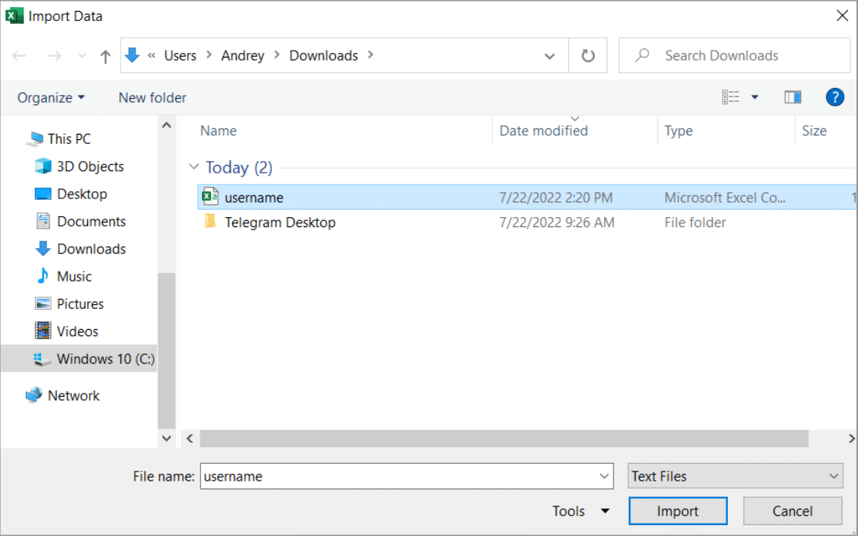Click New folder in the toolbar

(x=152, y=97)
